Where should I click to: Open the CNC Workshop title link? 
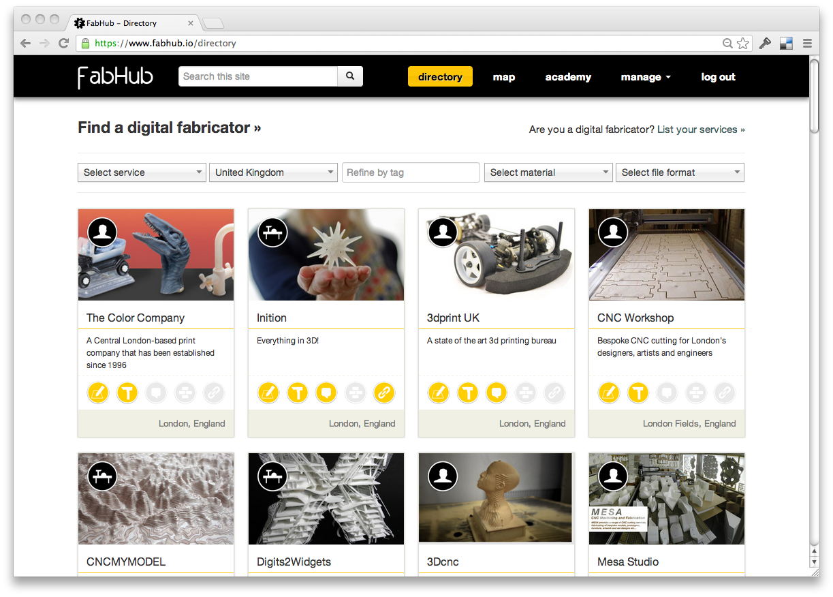(635, 318)
